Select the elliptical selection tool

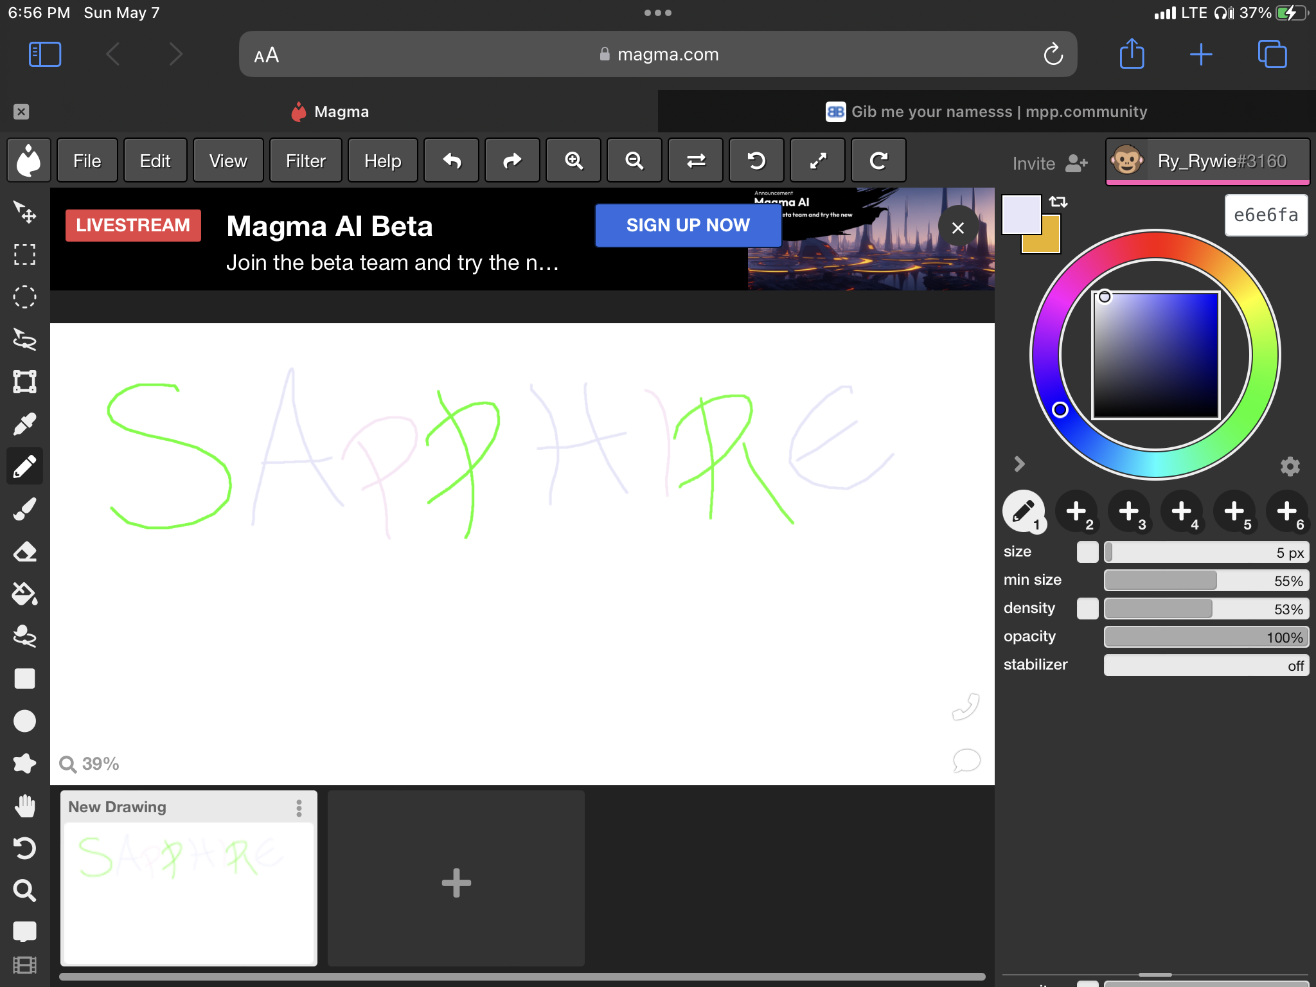[24, 297]
